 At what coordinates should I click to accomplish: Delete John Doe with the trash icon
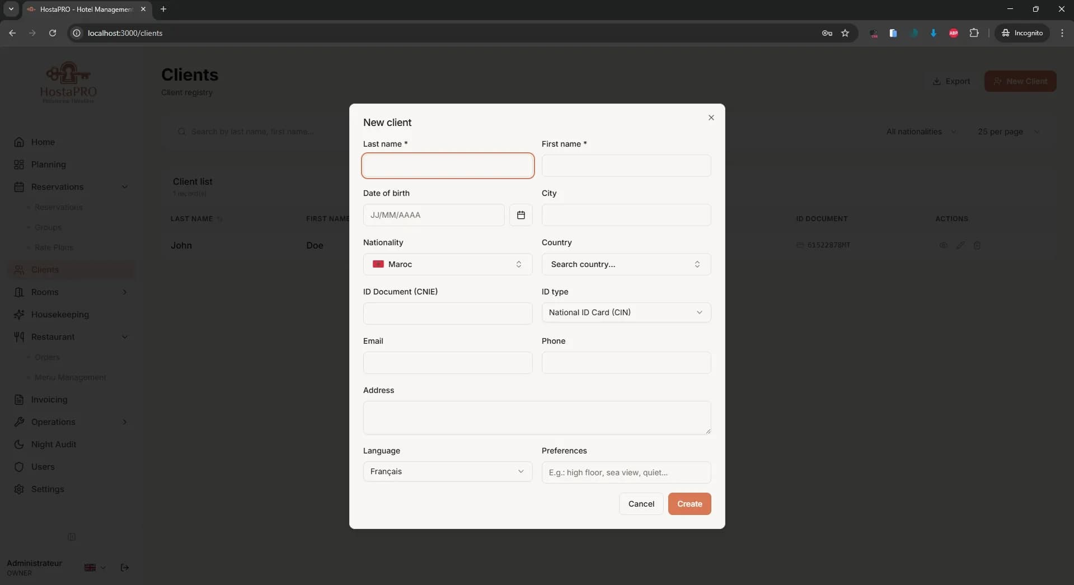pos(977,245)
